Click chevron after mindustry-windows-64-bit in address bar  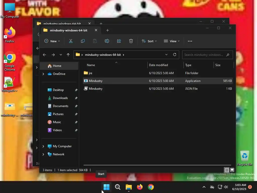click(123, 55)
